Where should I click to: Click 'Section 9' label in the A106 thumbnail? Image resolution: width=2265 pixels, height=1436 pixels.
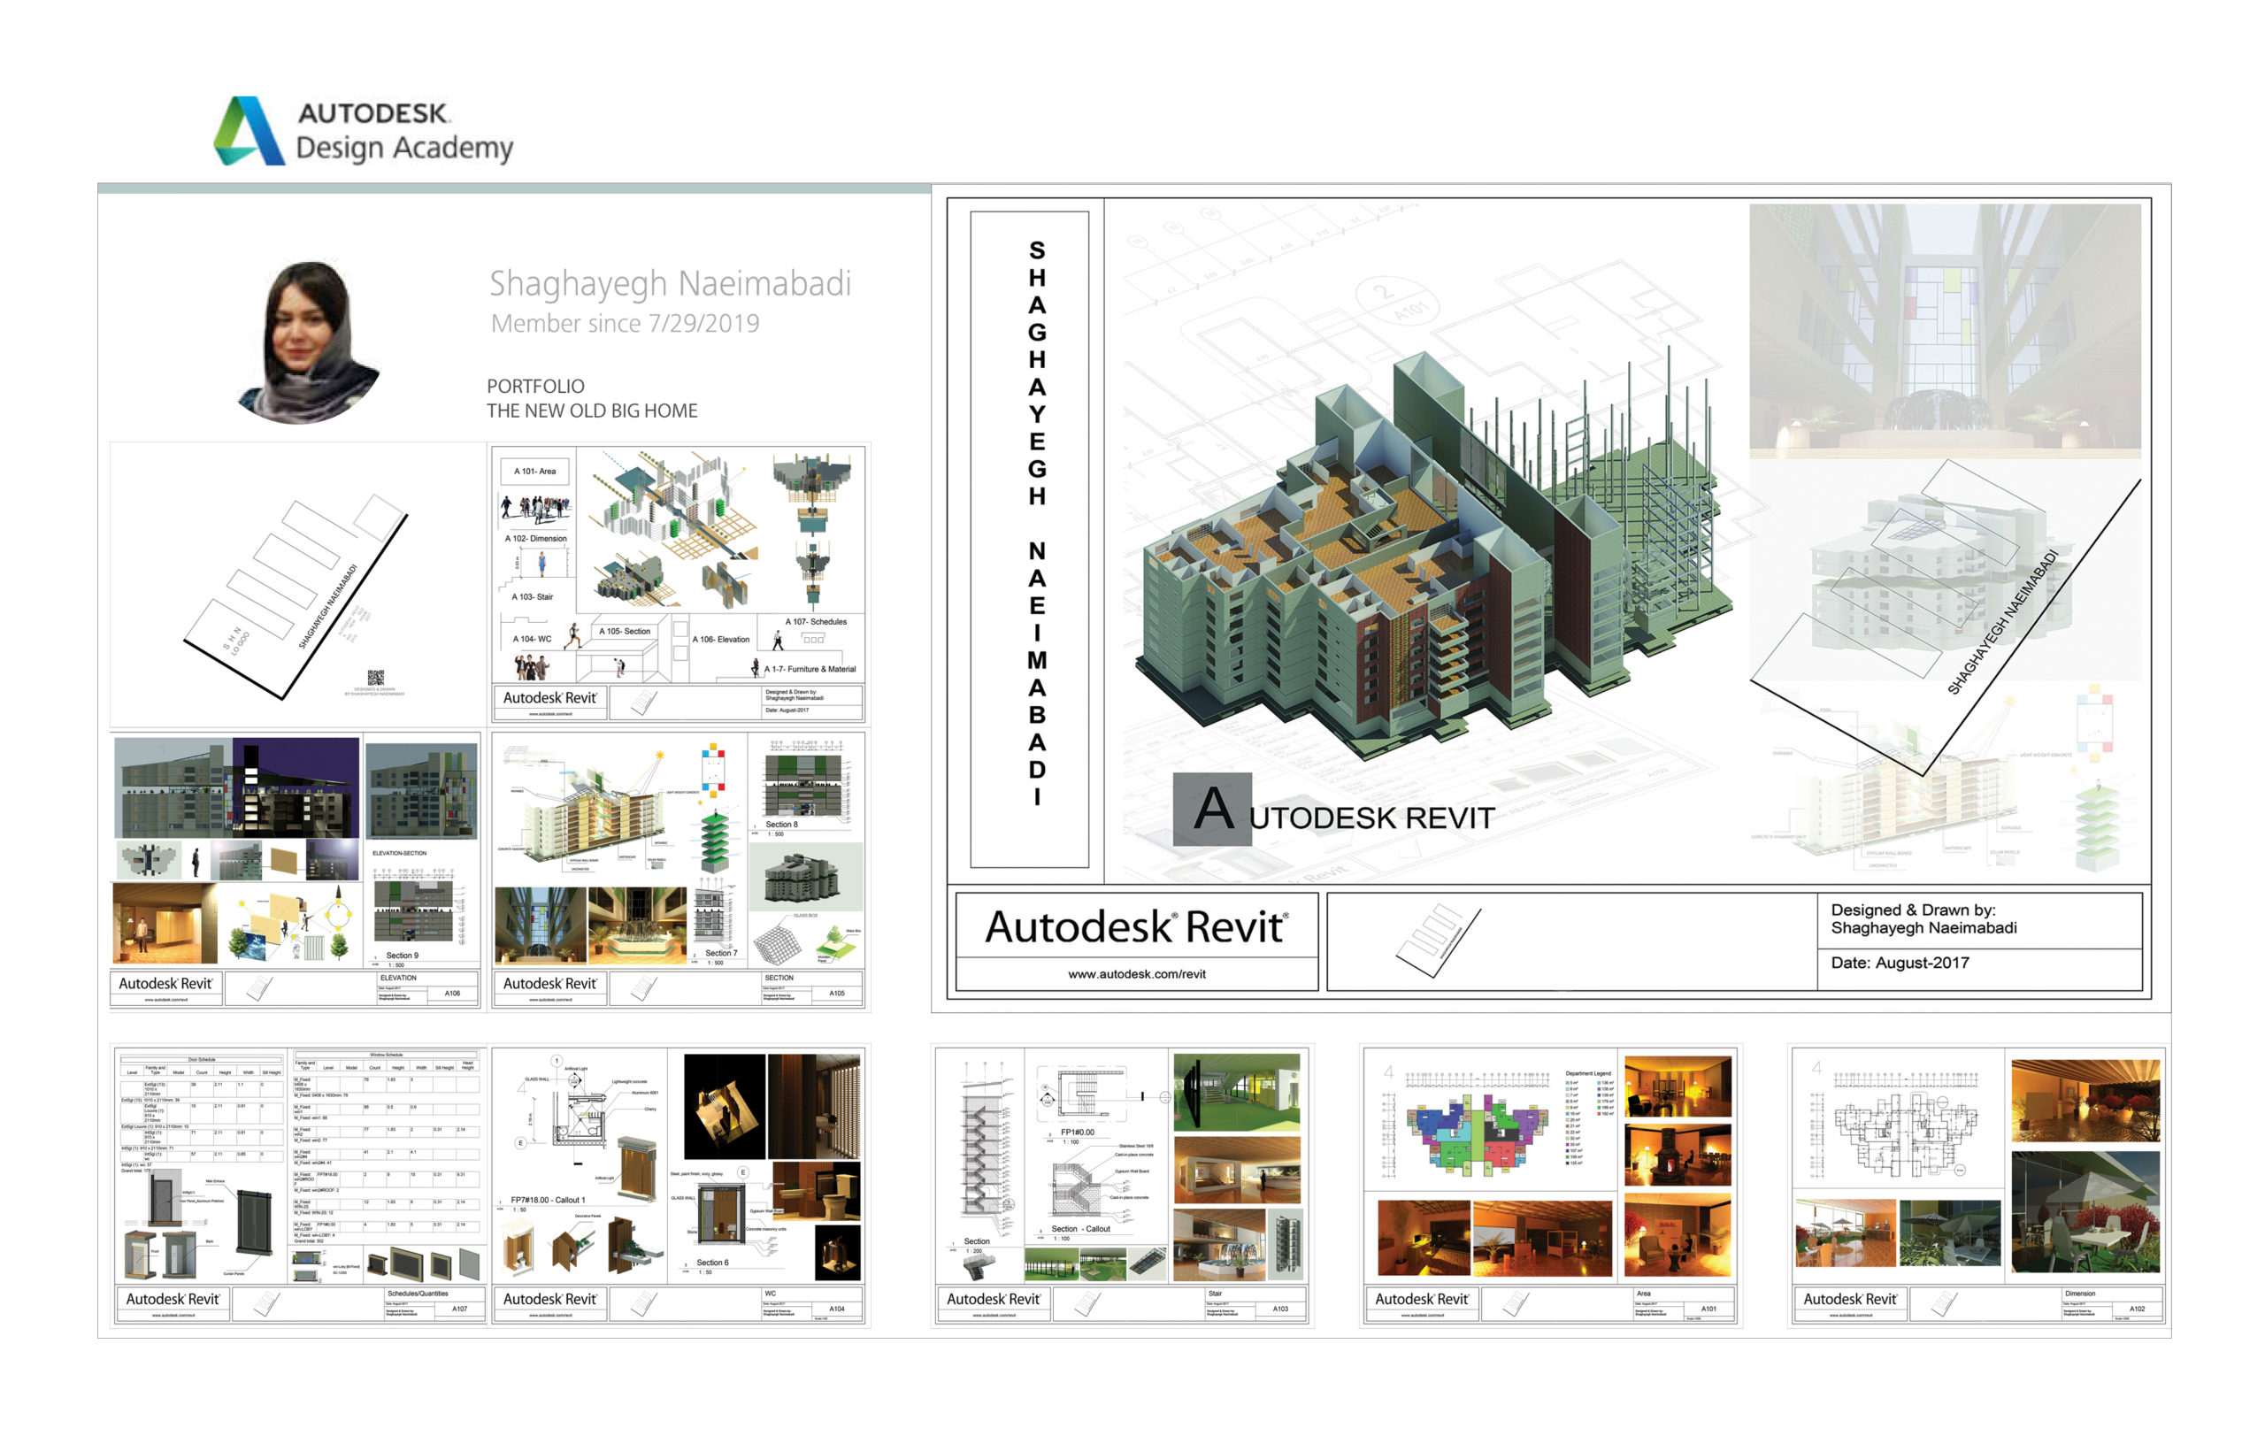[x=402, y=956]
